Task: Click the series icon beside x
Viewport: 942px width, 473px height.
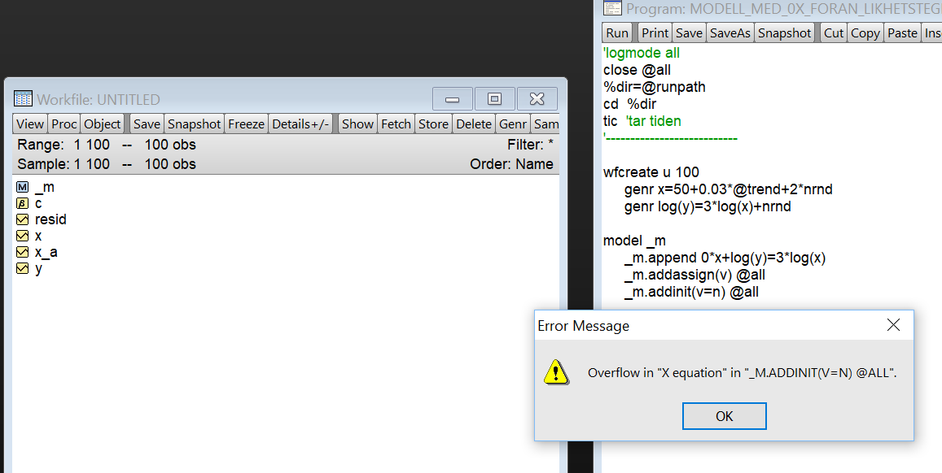Action: click(22, 236)
